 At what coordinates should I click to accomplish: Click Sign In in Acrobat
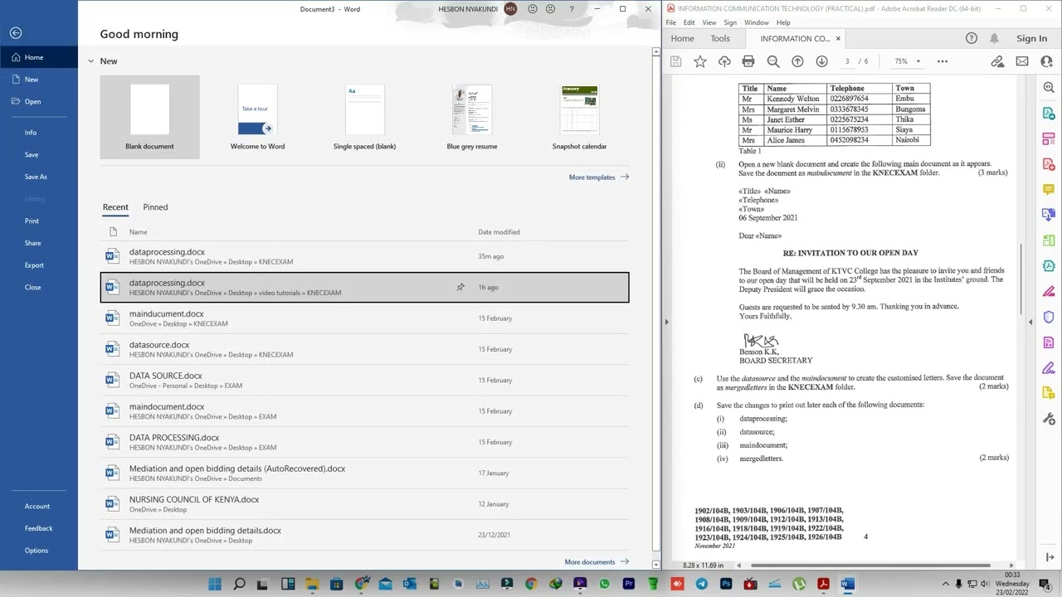pos(1031,38)
